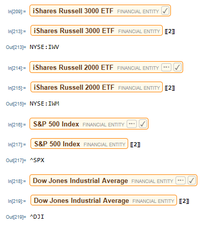Click the NYSE:IWM output text
The height and width of the screenshot is (235, 207).
tap(44, 103)
